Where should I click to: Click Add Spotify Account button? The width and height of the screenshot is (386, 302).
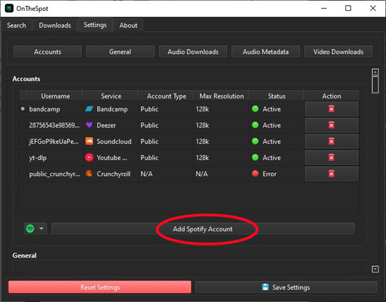click(203, 229)
